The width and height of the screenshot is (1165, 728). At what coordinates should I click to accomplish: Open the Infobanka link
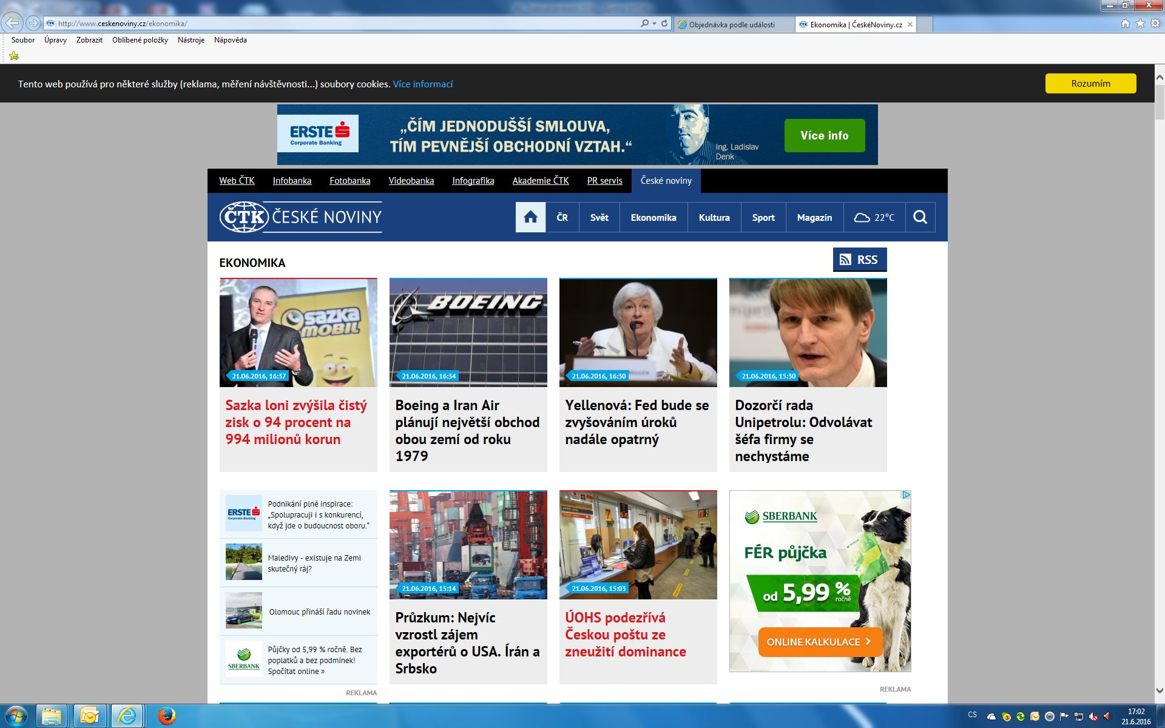(x=292, y=181)
